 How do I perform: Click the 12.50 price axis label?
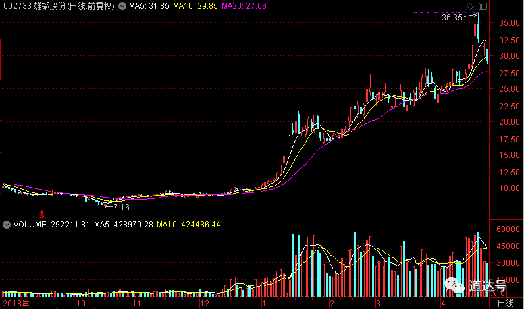(x=509, y=172)
